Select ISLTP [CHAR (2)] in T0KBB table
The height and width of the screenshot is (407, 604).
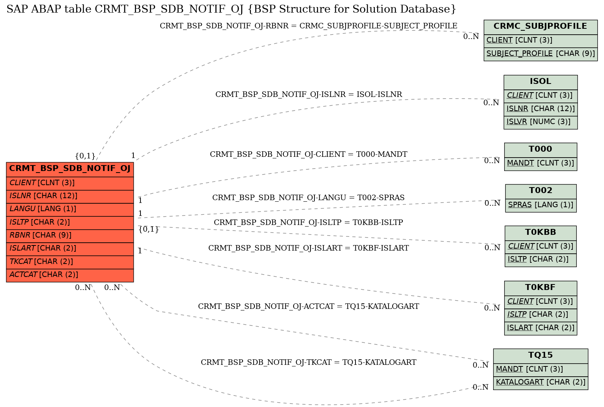(540, 260)
